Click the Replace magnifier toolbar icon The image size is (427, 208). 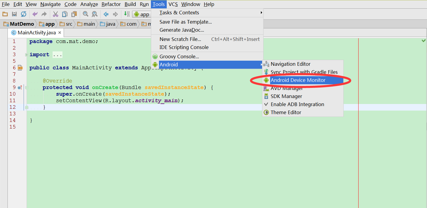coord(95,14)
